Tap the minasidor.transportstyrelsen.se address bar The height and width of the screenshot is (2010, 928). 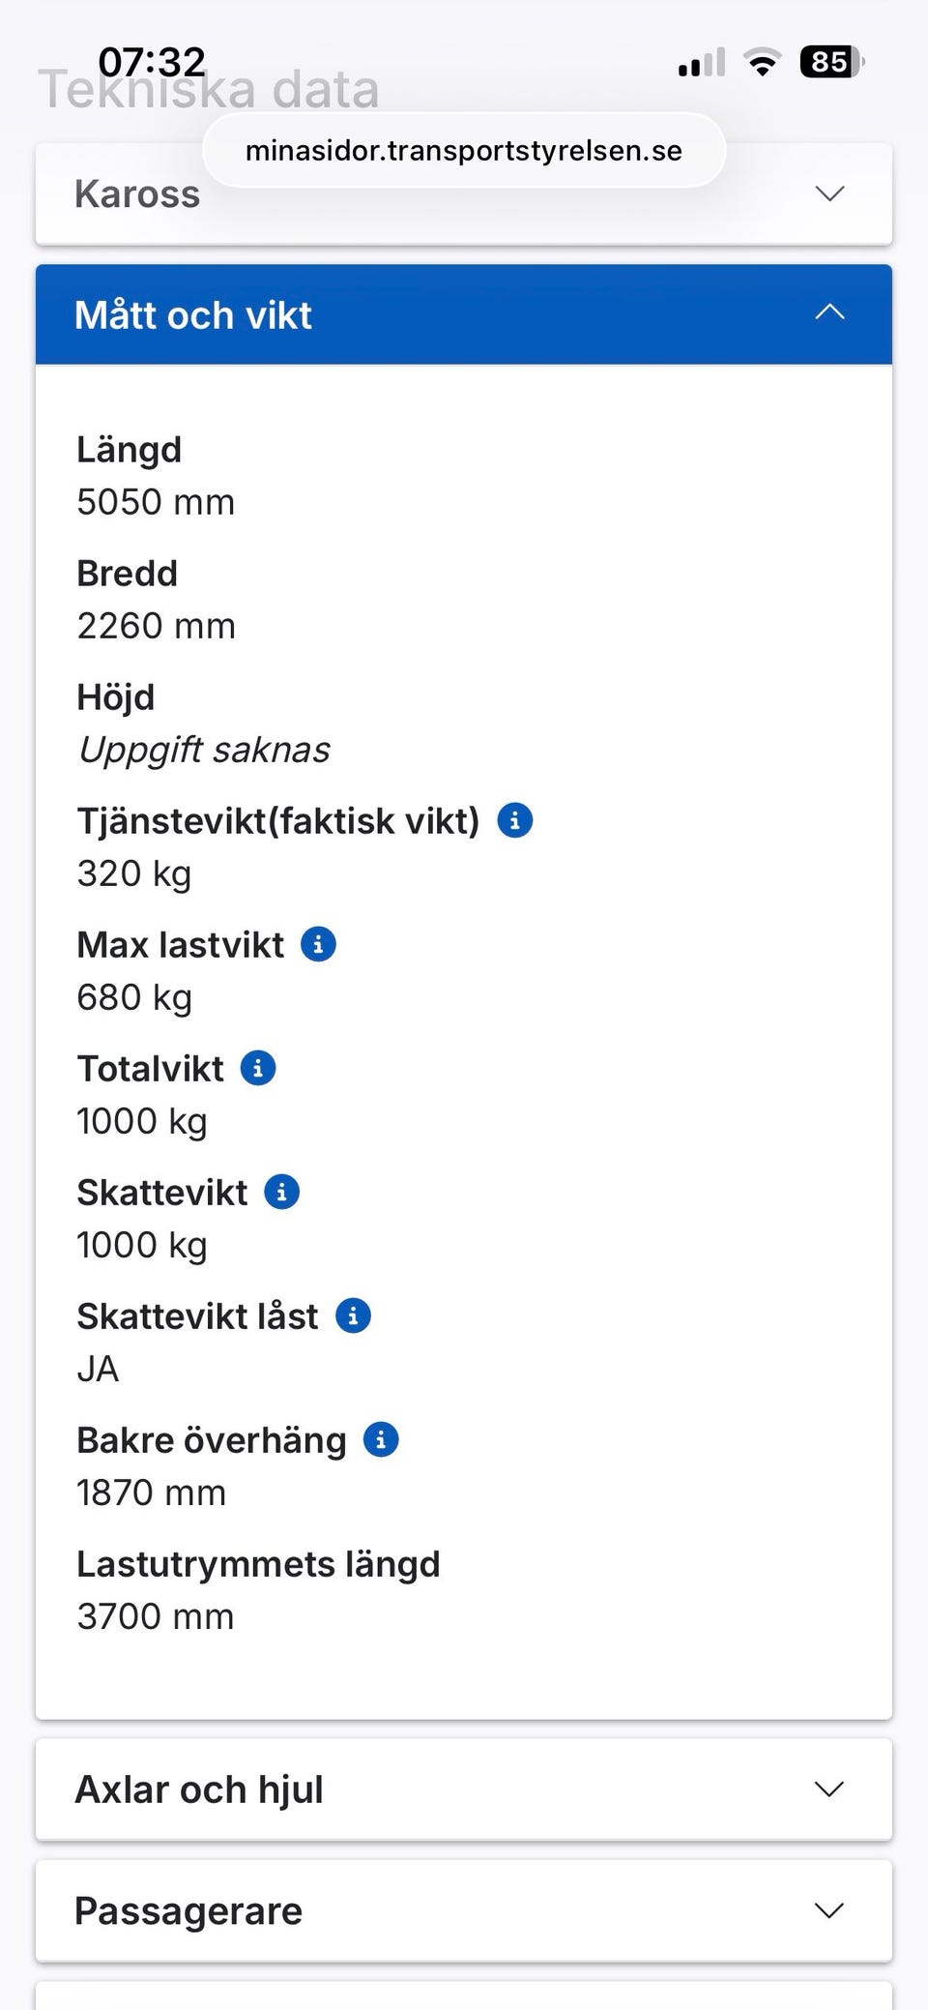pyautogui.click(x=464, y=151)
